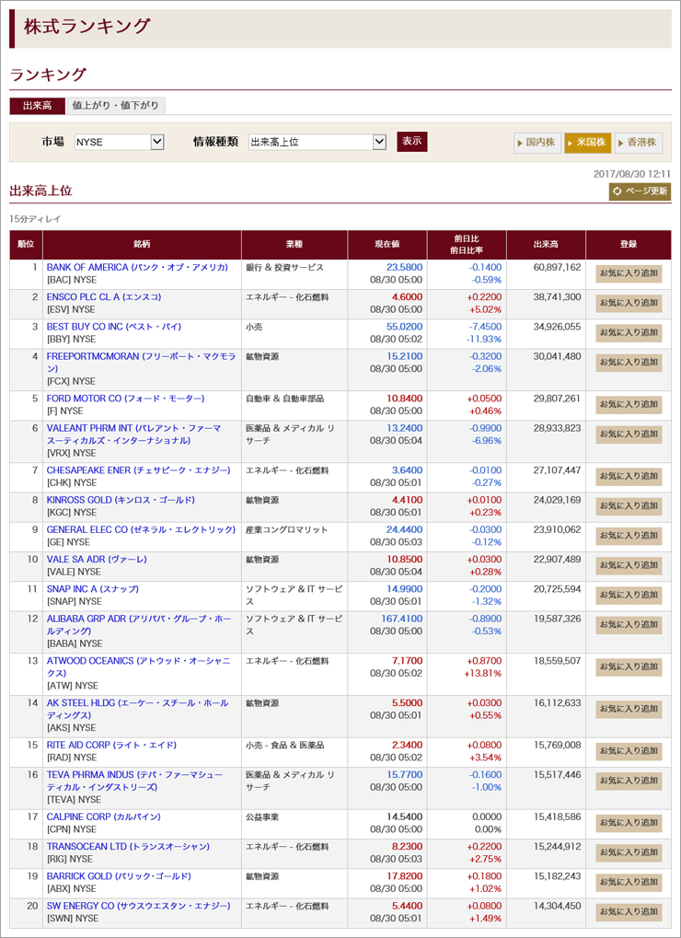Open the 市場 NYSE dropdown

pos(119,142)
